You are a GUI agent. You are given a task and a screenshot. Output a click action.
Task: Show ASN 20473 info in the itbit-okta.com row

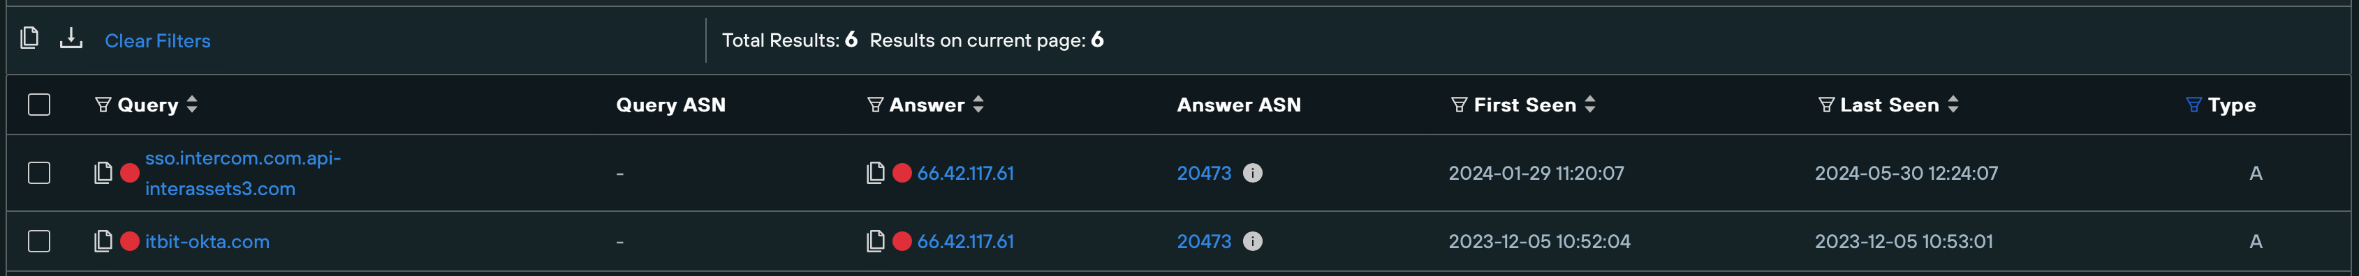coord(1253,241)
